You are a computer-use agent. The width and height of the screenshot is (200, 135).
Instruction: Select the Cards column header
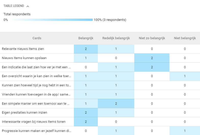[37, 38]
